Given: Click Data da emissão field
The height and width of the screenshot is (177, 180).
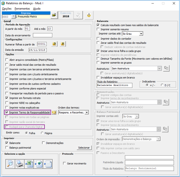Looking at the screenshot, I should click(38, 50).
